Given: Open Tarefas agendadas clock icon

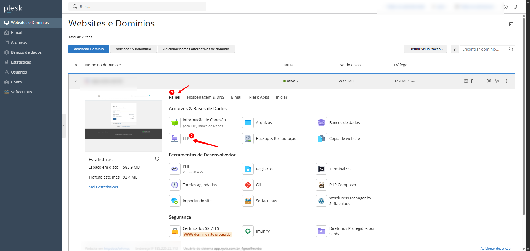Looking at the screenshot, I should [175, 185].
